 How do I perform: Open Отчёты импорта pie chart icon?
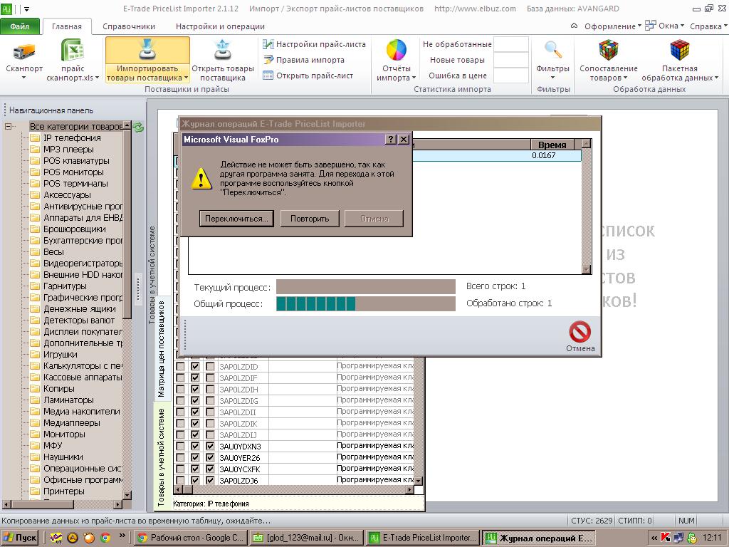pyautogui.click(x=396, y=51)
